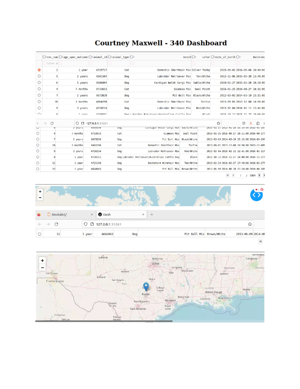300x389 pixels.
Task: Reload the page in the lower browser toolbar
Action: [56, 224]
